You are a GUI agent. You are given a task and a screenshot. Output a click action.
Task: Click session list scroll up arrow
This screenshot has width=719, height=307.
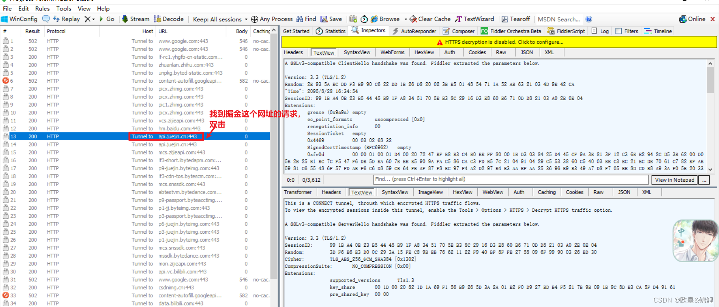[274, 30]
